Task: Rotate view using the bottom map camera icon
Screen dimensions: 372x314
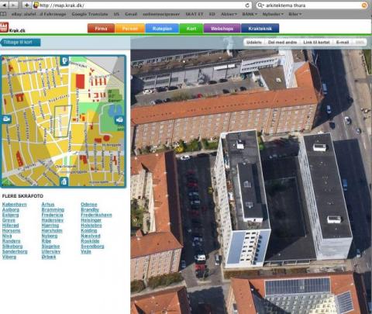Action: (64, 181)
